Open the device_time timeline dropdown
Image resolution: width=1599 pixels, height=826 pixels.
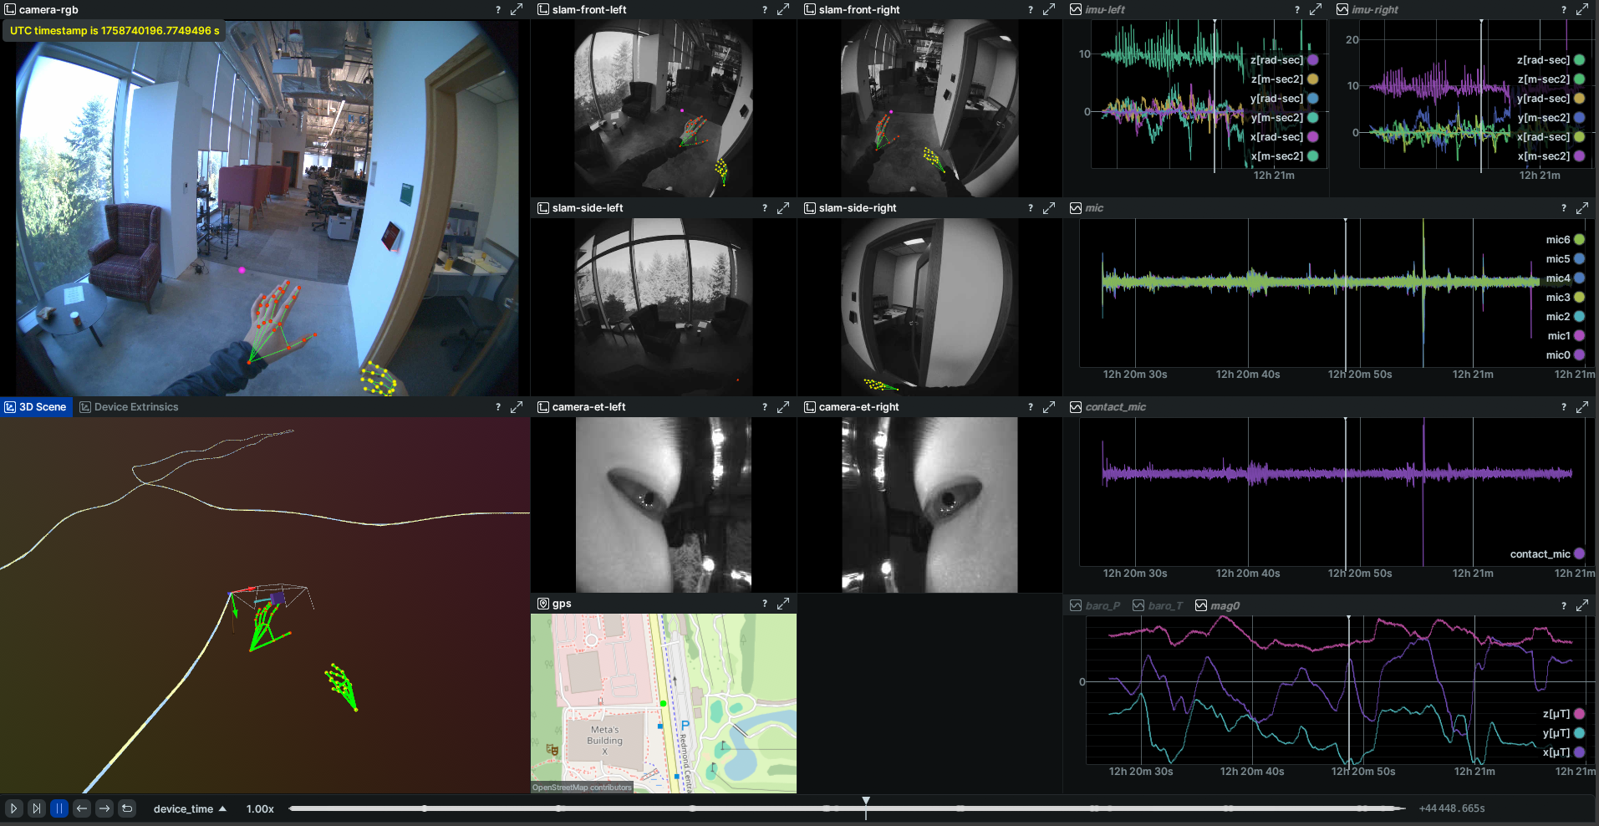pos(190,808)
